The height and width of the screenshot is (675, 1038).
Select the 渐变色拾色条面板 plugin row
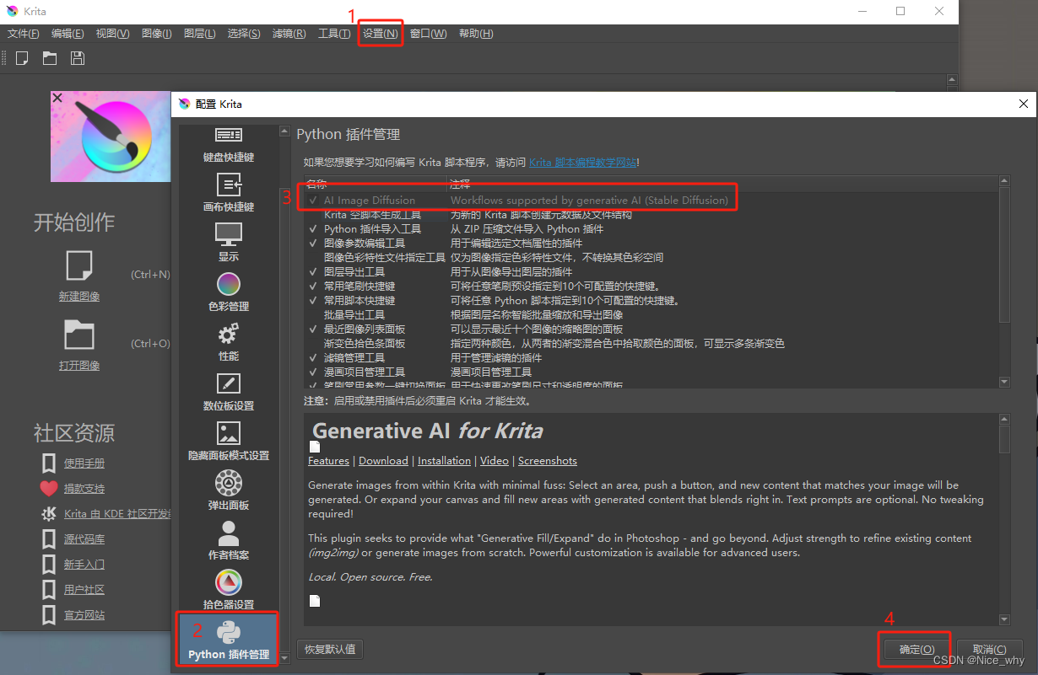(x=651, y=344)
